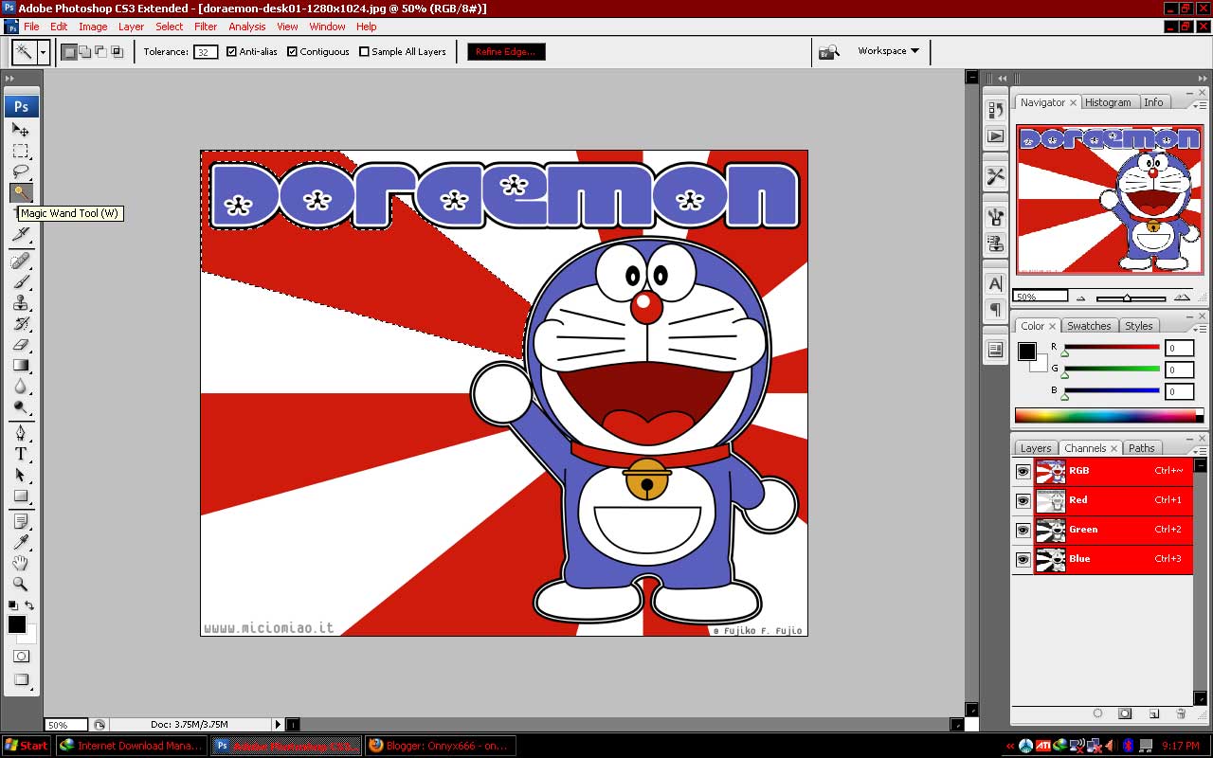
Task: Select the Hand tool
Action: [21, 564]
